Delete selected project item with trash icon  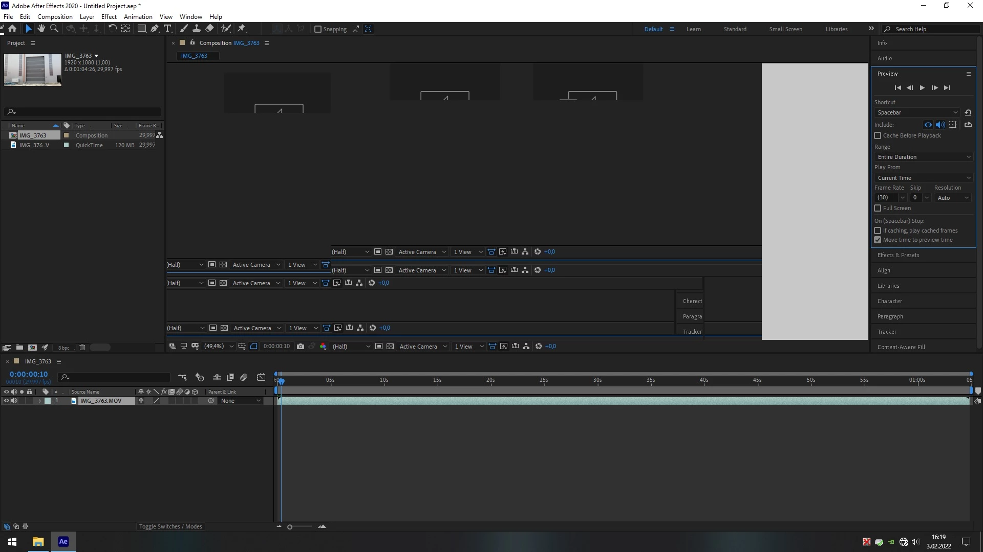(x=82, y=348)
